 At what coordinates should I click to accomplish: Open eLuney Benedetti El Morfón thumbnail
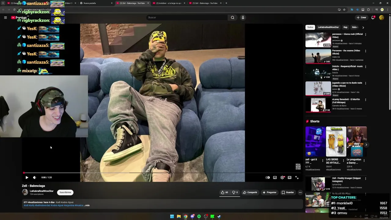(x=318, y=105)
